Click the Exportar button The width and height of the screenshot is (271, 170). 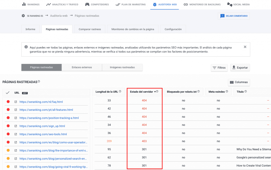click(x=240, y=67)
